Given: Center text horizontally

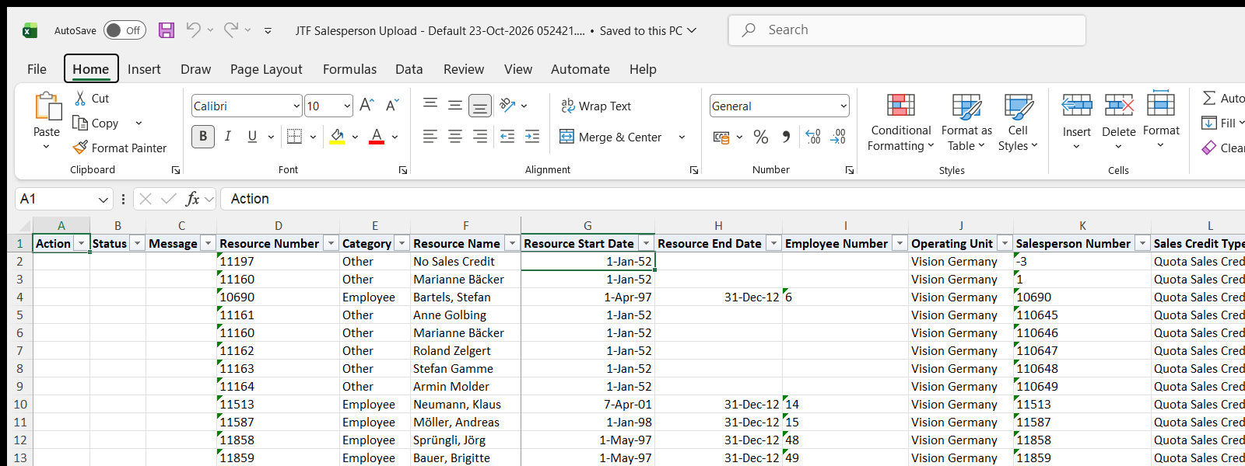Looking at the screenshot, I should (455, 137).
